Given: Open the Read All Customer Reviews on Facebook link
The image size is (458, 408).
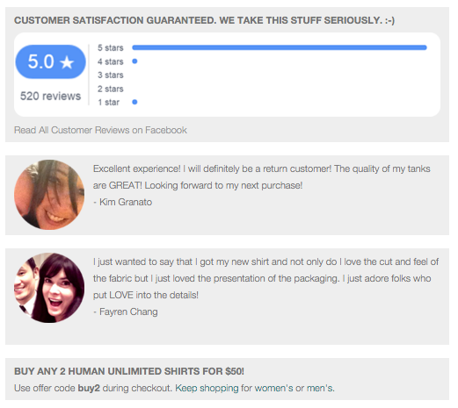Looking at the screenshot, I should (x=100, y=130).
